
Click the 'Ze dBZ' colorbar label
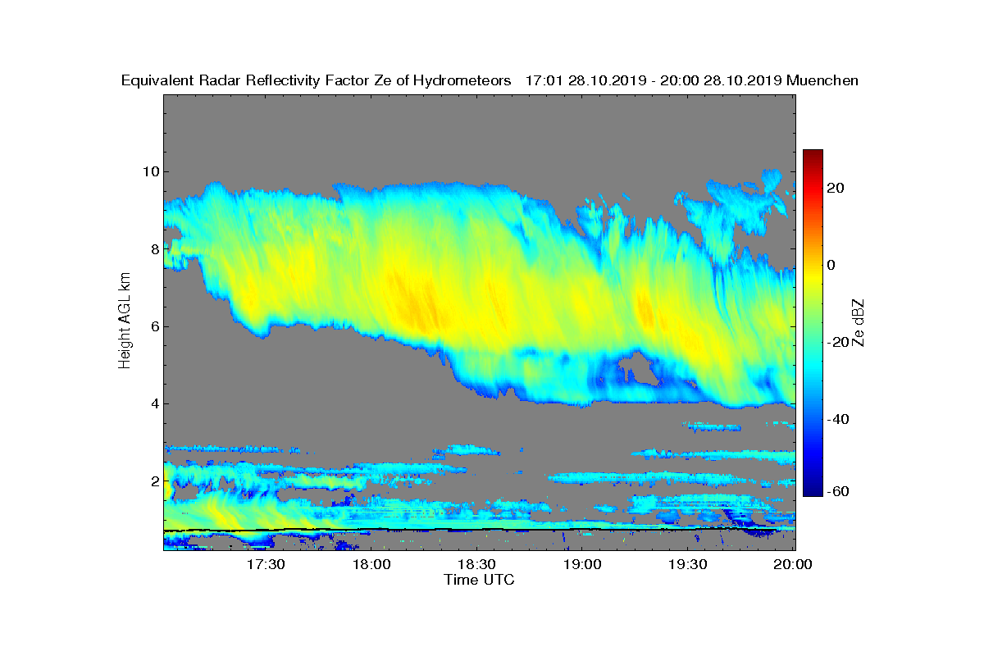(859, 322)
